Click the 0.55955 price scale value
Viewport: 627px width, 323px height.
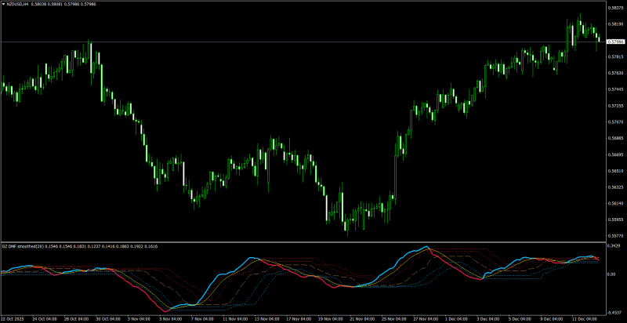tap(615, 220)
